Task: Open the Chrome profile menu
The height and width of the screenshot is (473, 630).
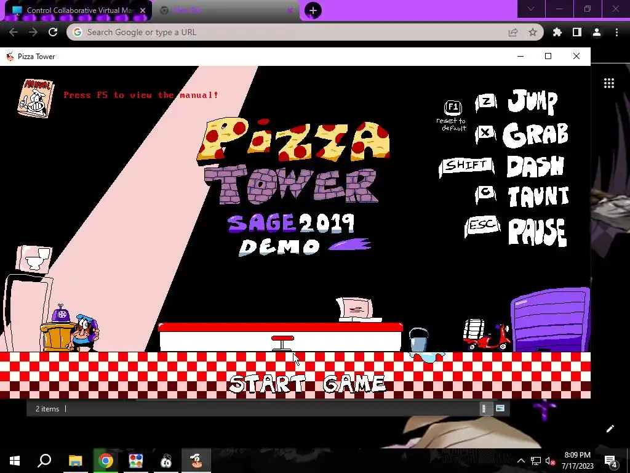Action: pyautogui.click(x=597, y=32)
